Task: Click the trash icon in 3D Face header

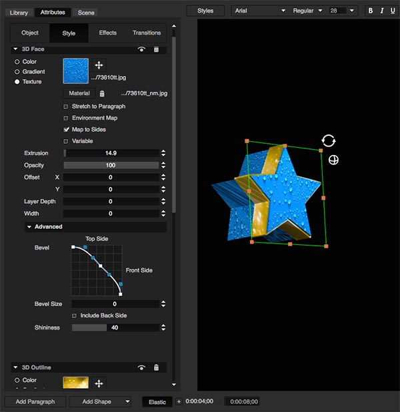Action: (156, 49)
